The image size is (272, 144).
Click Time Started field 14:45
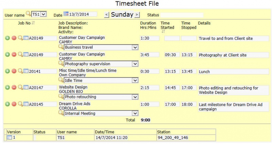(x=172, y=88)
